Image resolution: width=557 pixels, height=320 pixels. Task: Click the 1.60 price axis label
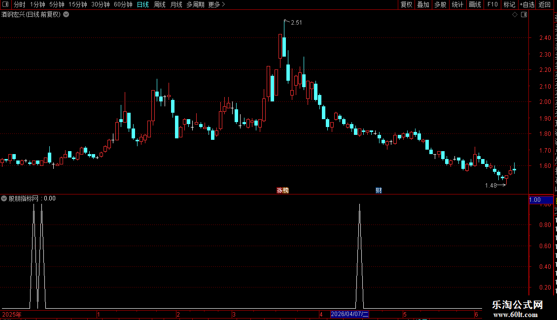point(545,166)
